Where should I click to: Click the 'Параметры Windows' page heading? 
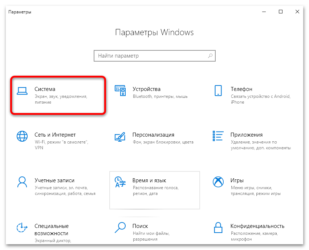[x=154, y=32]
